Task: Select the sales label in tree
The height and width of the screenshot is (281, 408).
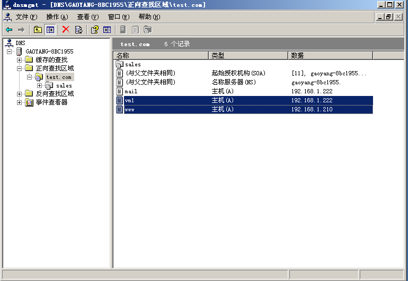Action: 64,86
